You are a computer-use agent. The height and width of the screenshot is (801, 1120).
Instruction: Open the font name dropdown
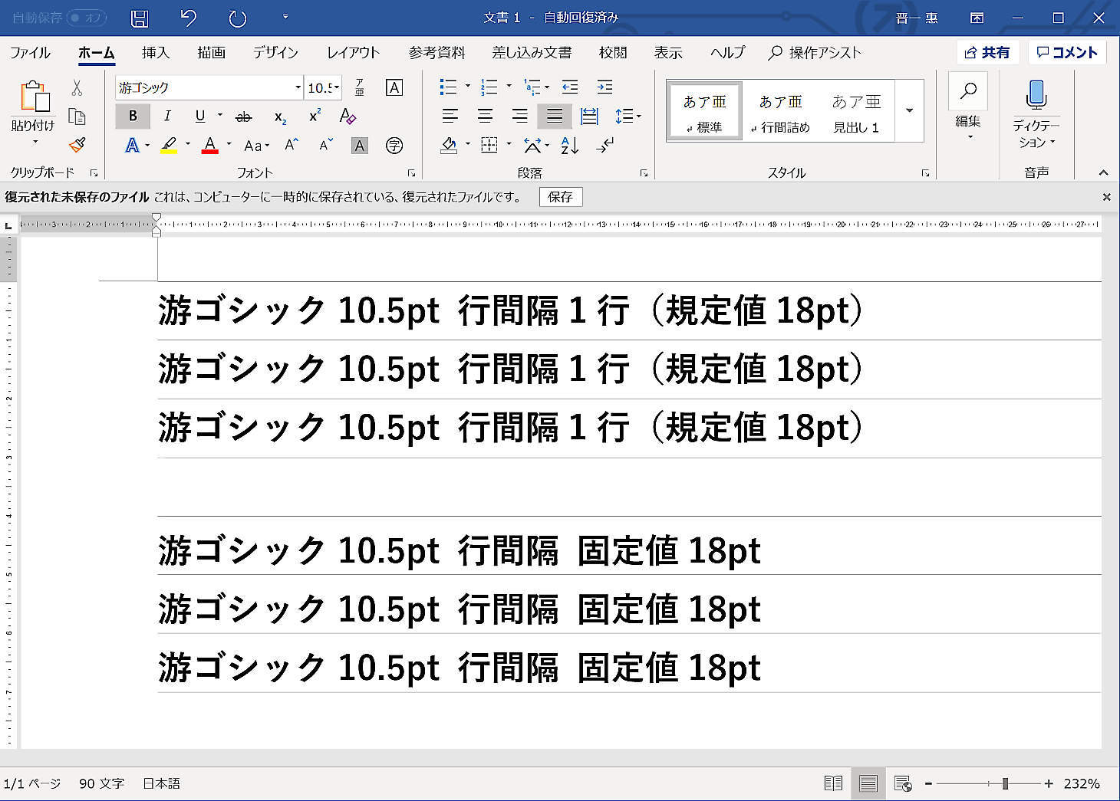click(298, 87)
